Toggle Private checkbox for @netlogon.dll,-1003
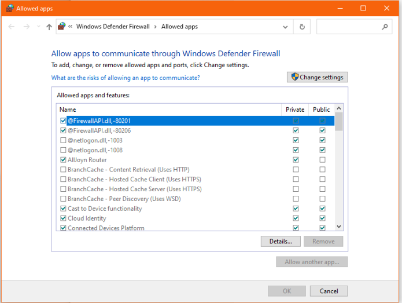This screenshot has height=303, width=402. [x=296, y=140]
